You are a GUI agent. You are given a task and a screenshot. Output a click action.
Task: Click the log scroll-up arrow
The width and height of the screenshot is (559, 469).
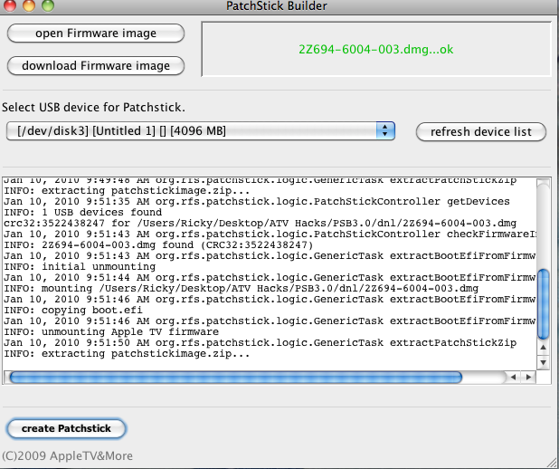(543, 348)
